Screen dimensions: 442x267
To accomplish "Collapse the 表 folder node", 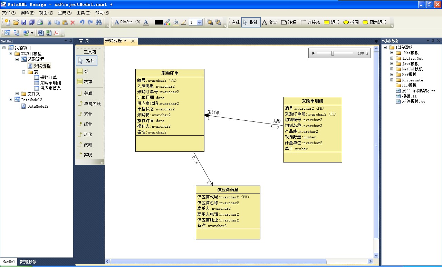I will [x=24, y=72].
